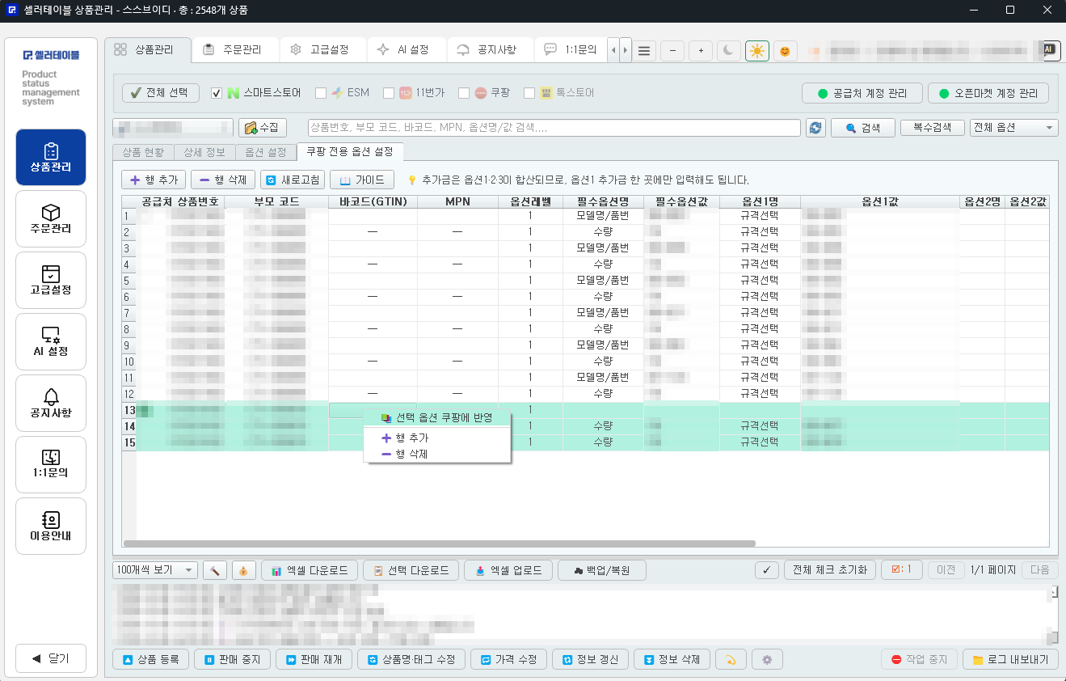
Task: Open the 전체 옵션 dropdown
Action: tap(1013, 128)
